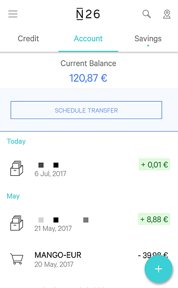Open the + 8,88 € amount badge
This screenshot has height=288, width=178.
[154, 219]
